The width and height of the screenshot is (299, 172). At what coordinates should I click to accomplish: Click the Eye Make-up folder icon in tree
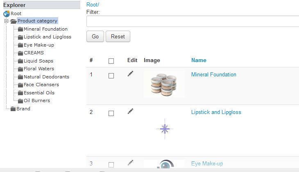pos(20,45)
